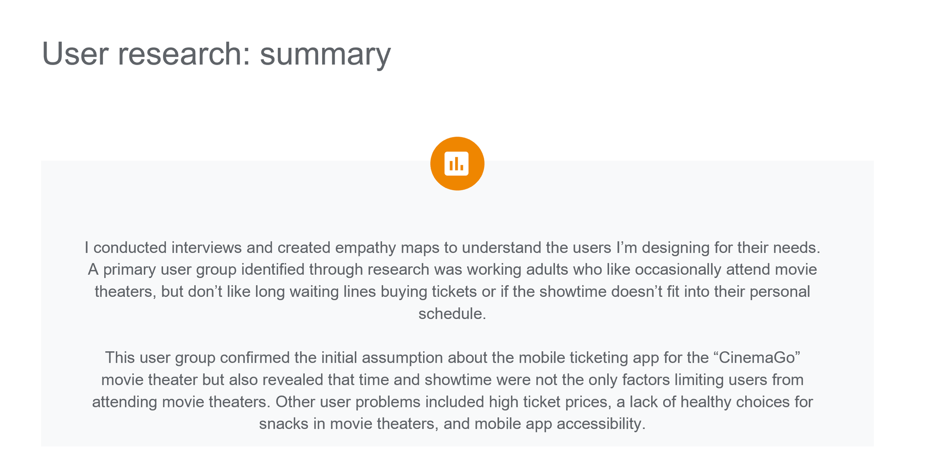Click the line starting "I conducted interviews"

coord(452,248)
